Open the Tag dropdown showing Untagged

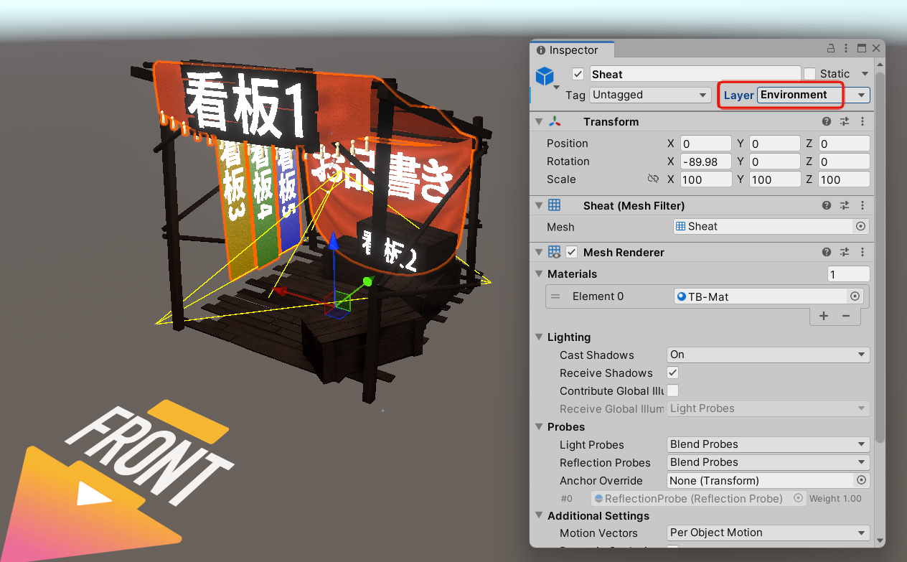pos(650,95)
